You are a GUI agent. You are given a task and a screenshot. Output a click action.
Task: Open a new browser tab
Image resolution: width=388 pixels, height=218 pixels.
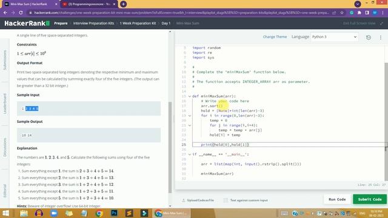[123, 4]
